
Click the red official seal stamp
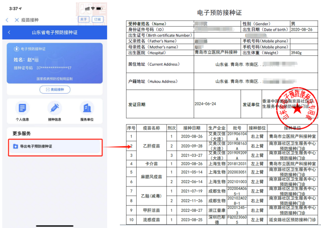(297, 108)
